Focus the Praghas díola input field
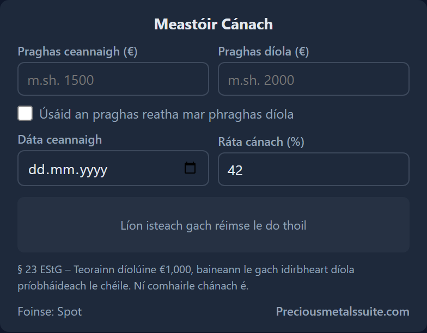Viewport: 427px width, 333px height. [x=314, y=79]
